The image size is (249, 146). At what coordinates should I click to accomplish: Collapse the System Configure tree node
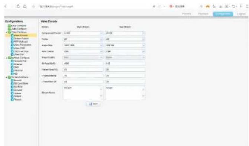point(7,77)
